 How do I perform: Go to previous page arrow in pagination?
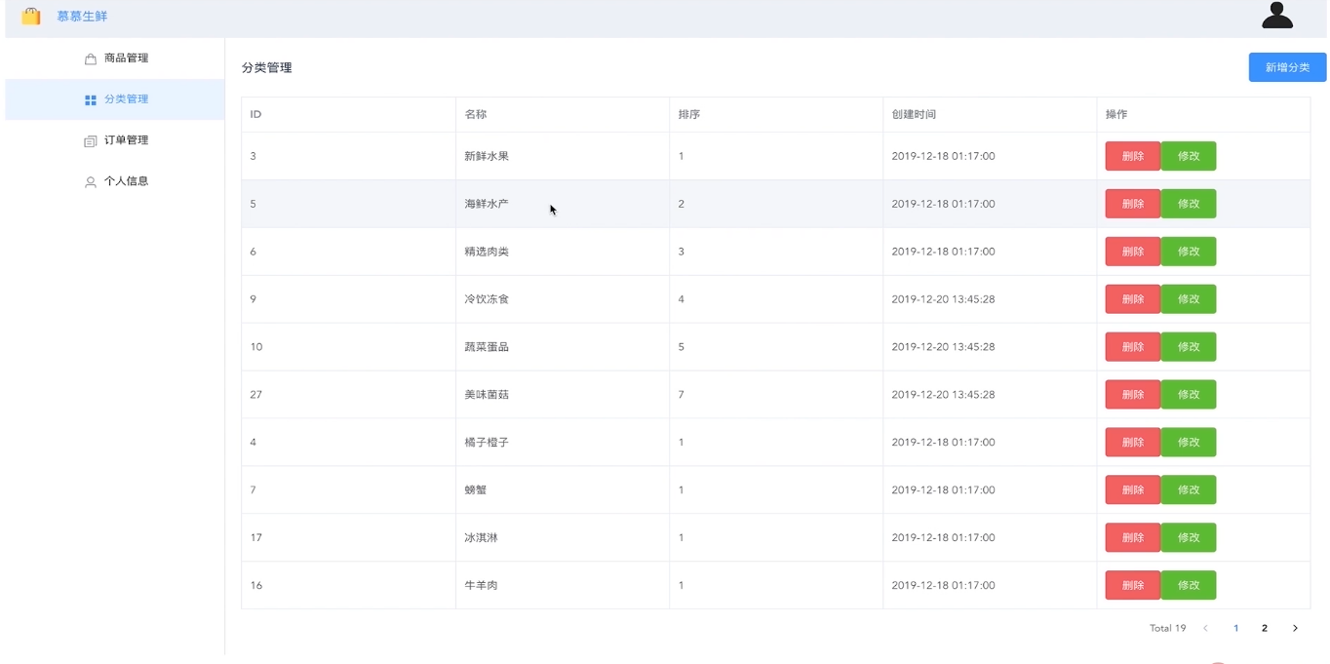tap(1205, 628)
